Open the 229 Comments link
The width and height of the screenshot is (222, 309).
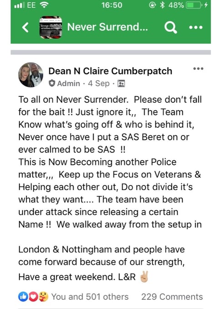(x=172, y=297)
